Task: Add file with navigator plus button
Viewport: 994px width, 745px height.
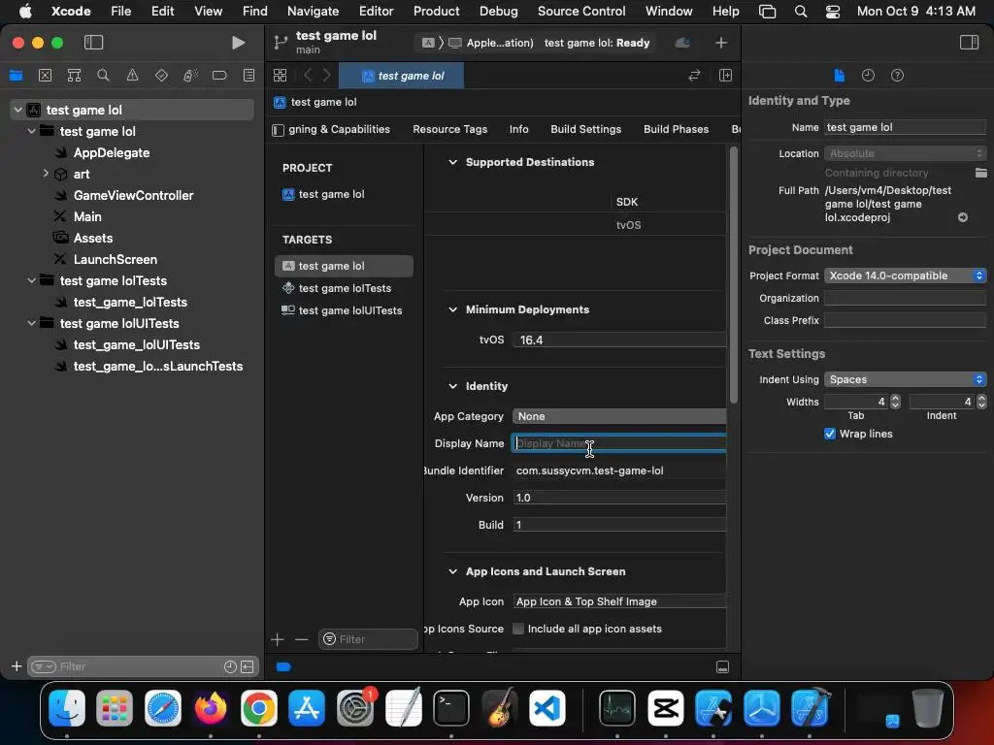Action: (17, 666)
